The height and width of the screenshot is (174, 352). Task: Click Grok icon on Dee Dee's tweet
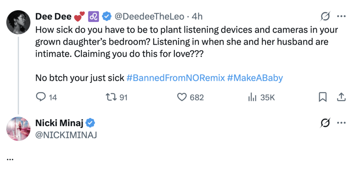point(325,16)
